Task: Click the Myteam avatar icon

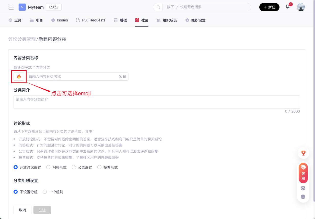Action: 22,7
